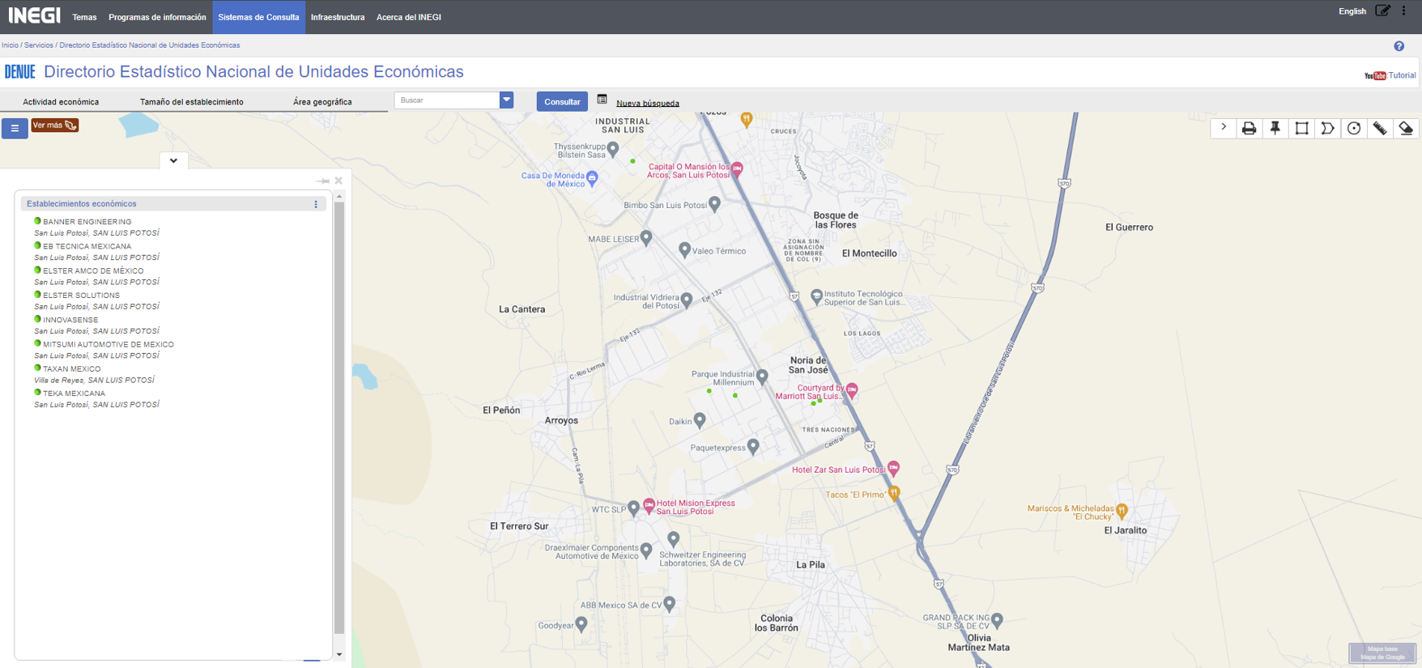Click the DENUE logo
The height and width of the screenshot is (668, 1422).
(x=20, y=72)
